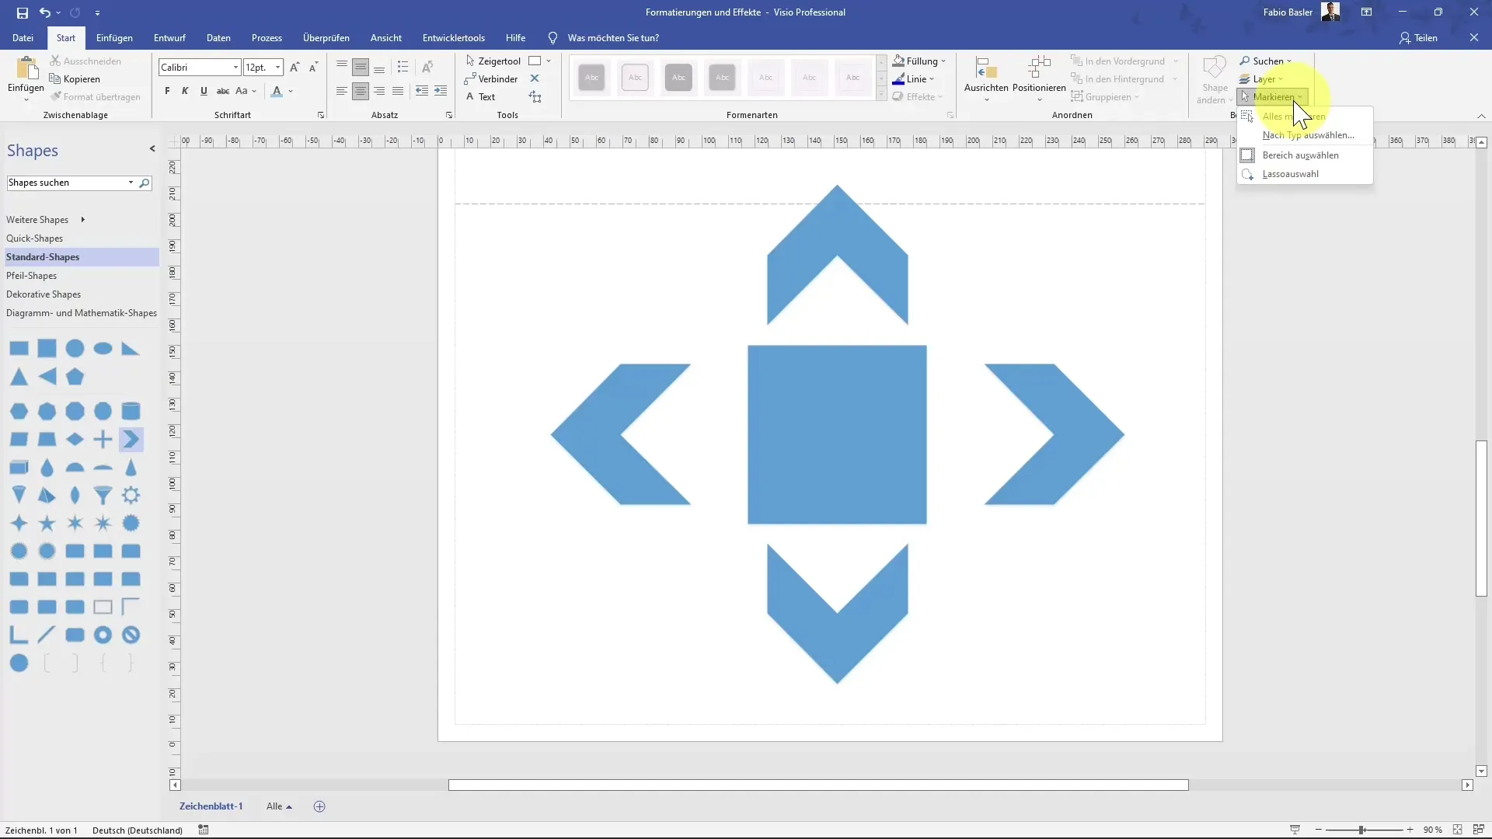The image size is (1492, 839).
Task: Open Ausrichten align menu
Action: click(986, 79)
